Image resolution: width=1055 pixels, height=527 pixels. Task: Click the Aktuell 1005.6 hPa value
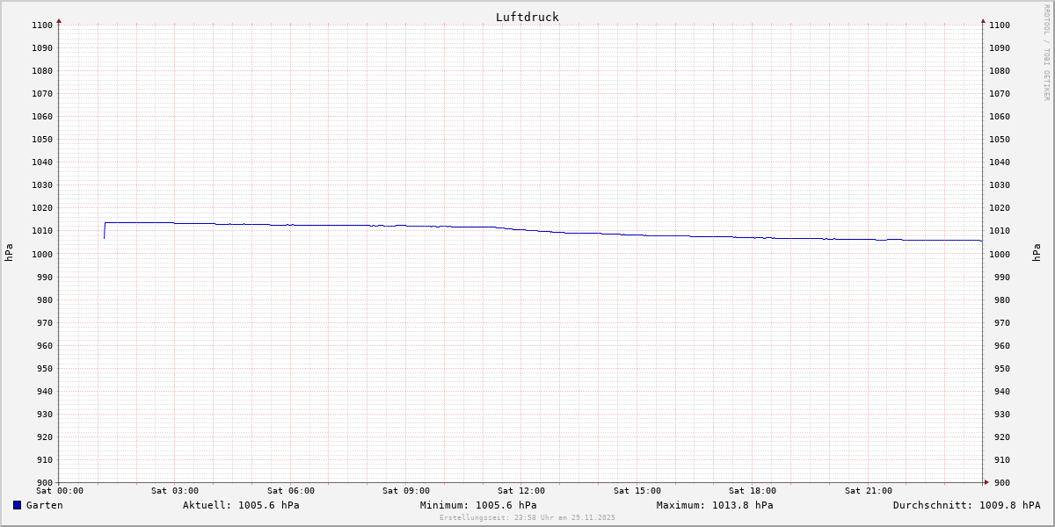tap(241, 505)
